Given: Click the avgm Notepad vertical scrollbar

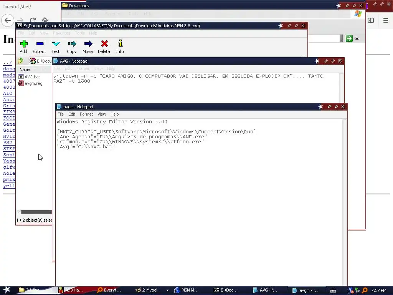Looking at the screenshot, I should pyautogui.click(x=345, y=202).
